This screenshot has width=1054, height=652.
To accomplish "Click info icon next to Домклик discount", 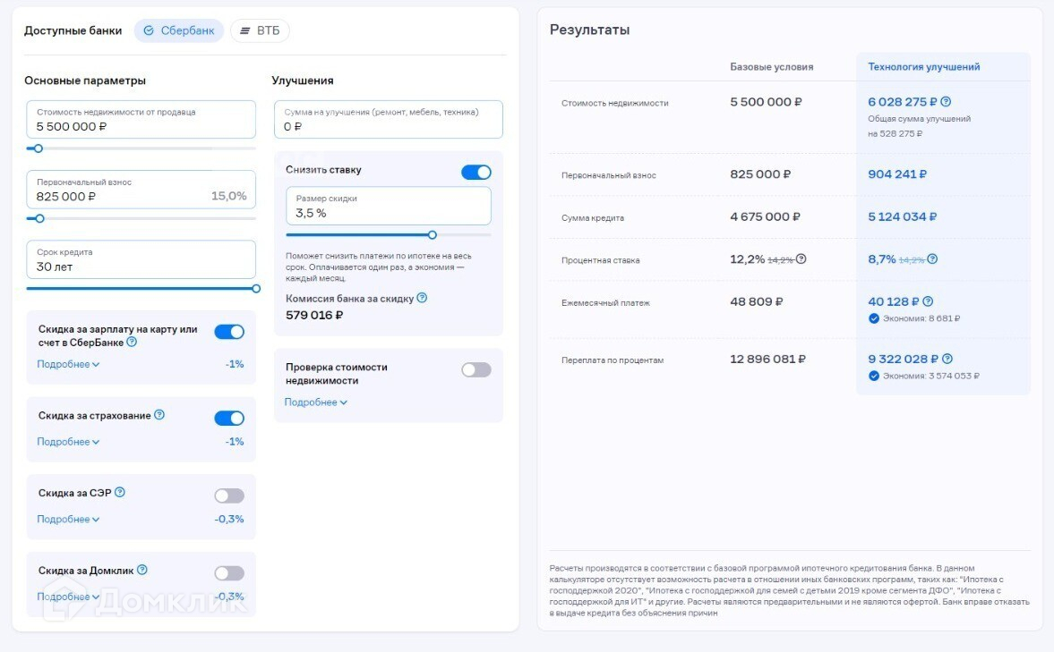I will (x=141, y=570).
